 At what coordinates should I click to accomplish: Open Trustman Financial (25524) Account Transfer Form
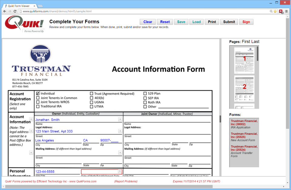point(244,151)
